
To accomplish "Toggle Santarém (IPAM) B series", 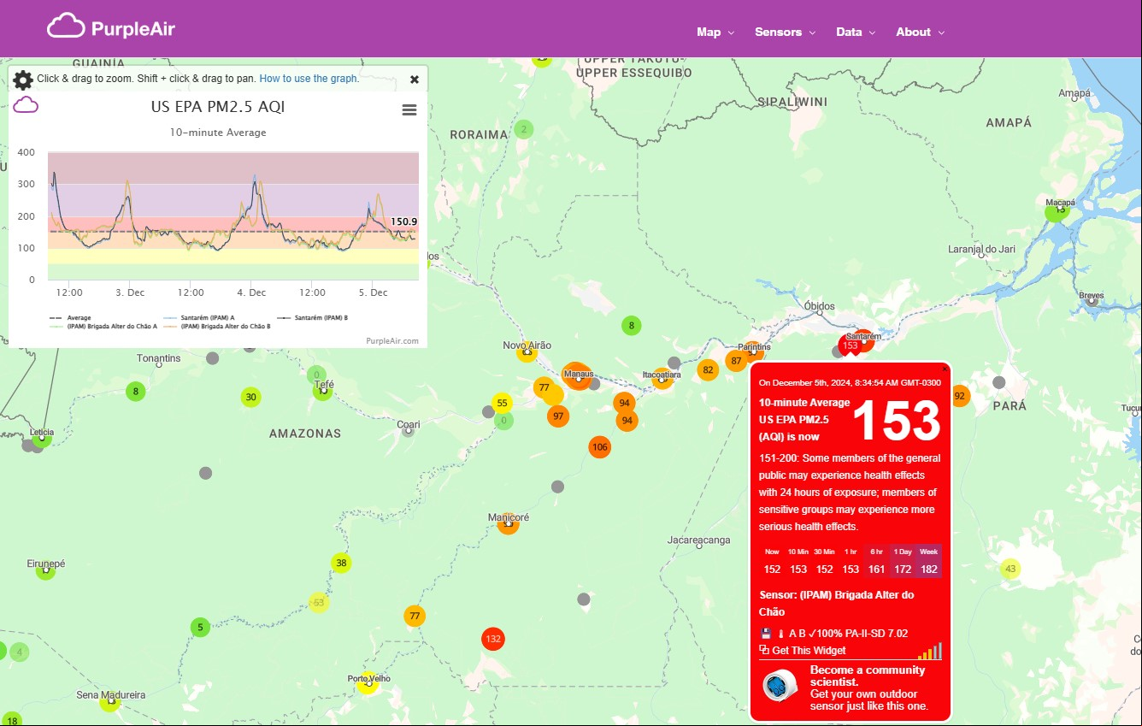I will (312, 317).
